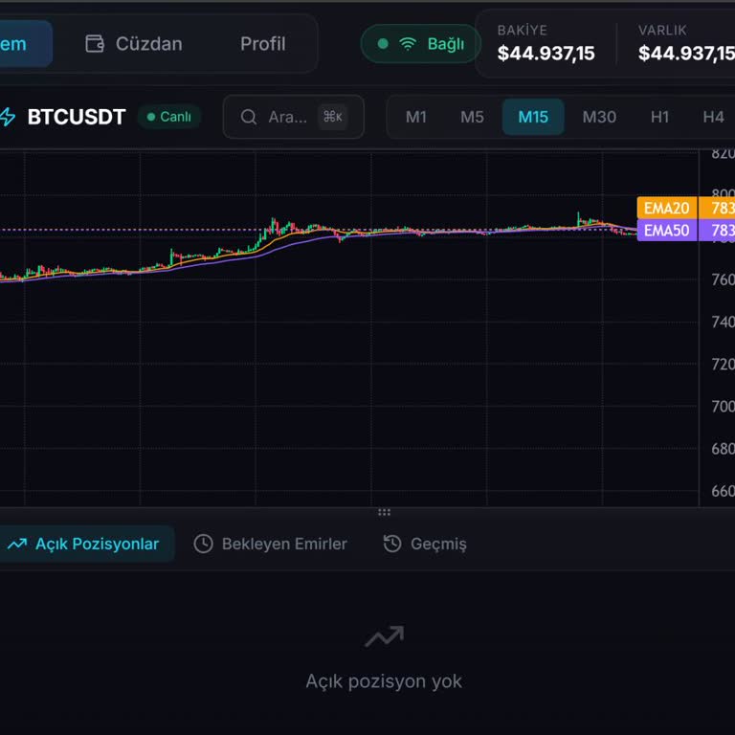Switch chart to H1 timeframe
The image size is (735, 735).
pyautogui.click(x=659, y=117)
